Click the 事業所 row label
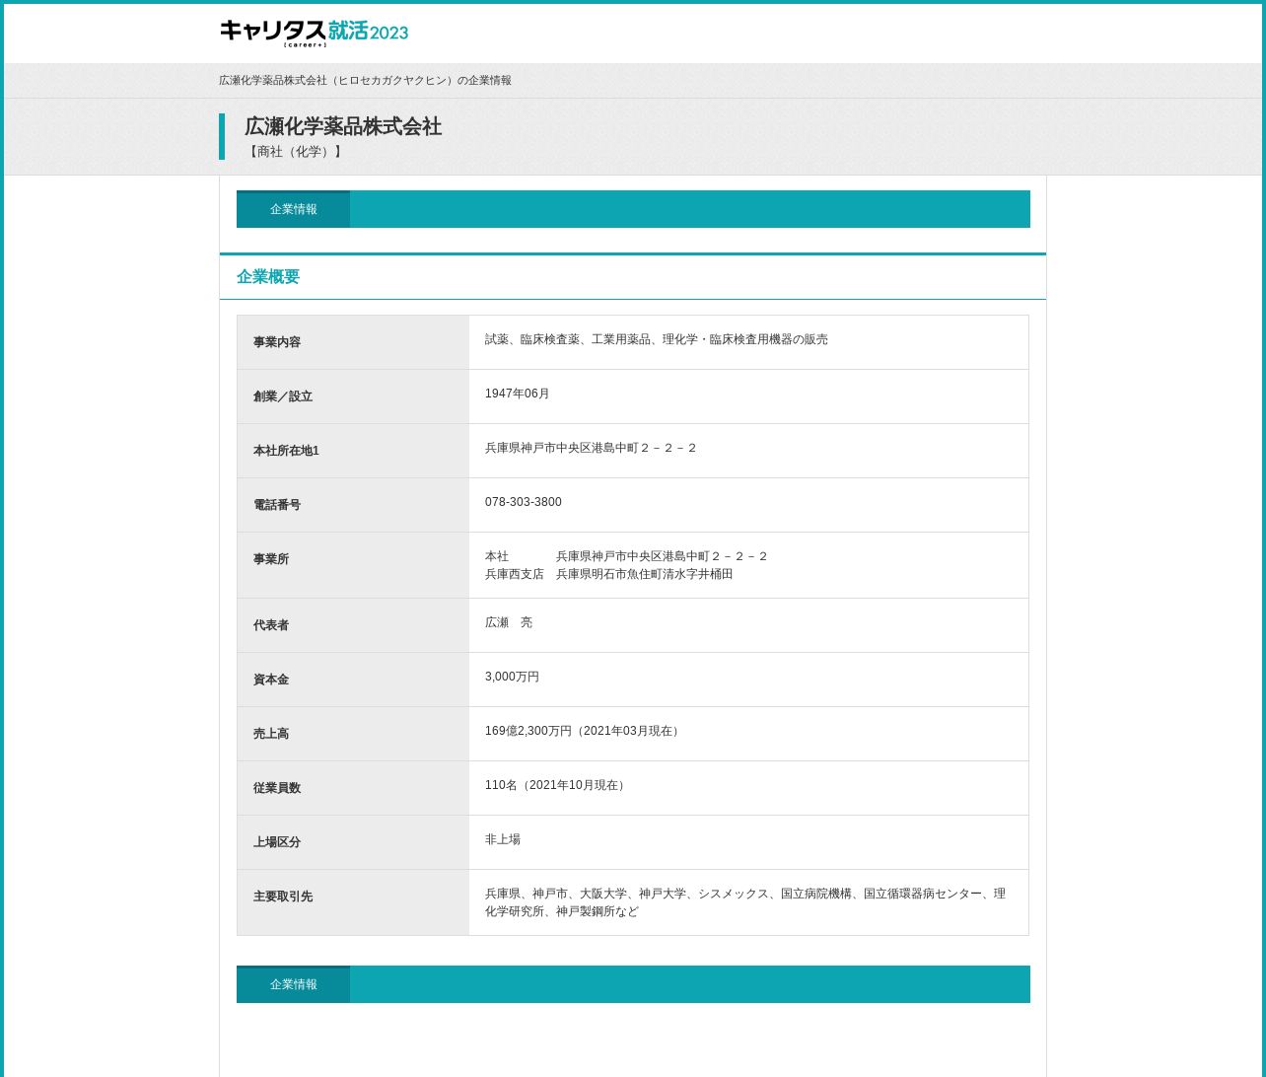Viewport: 1266px width, 1077px height. pos(271,559)
